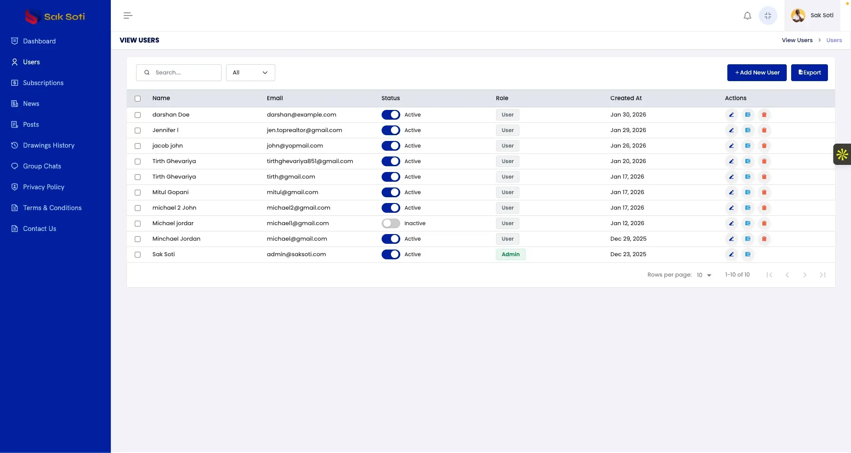Turn off Mitul Gopani's active toggle
This screenshot has height=453, width=851.
390,192
